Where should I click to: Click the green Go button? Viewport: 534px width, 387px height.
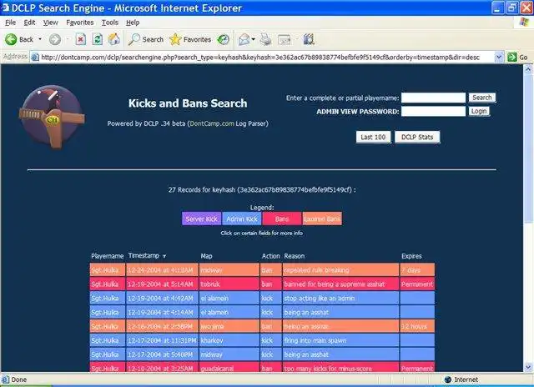tap(517, 58)
